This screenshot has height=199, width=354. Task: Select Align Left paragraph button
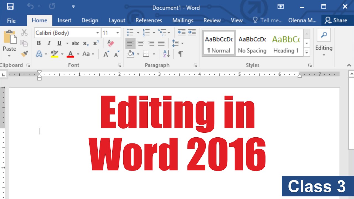[x=131, y=43]
